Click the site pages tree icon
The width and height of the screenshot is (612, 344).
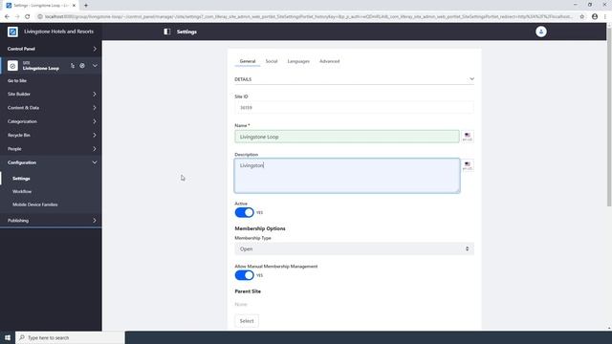(x=73, y=66)
